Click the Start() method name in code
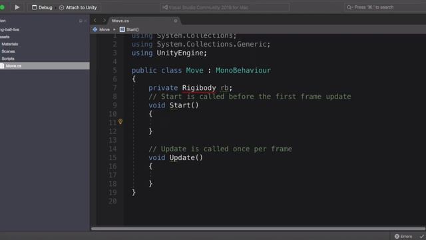 184,105
